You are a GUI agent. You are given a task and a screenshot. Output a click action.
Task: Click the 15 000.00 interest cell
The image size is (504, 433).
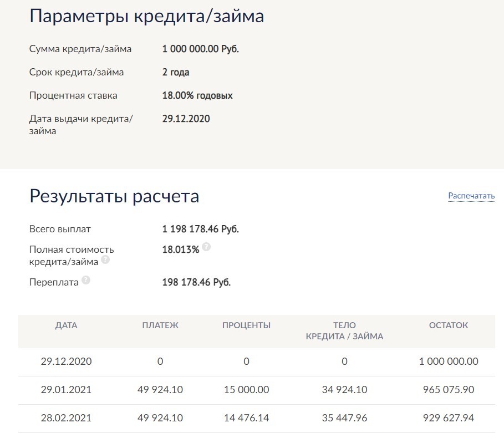pyautogui.click(x=246, y=390)
